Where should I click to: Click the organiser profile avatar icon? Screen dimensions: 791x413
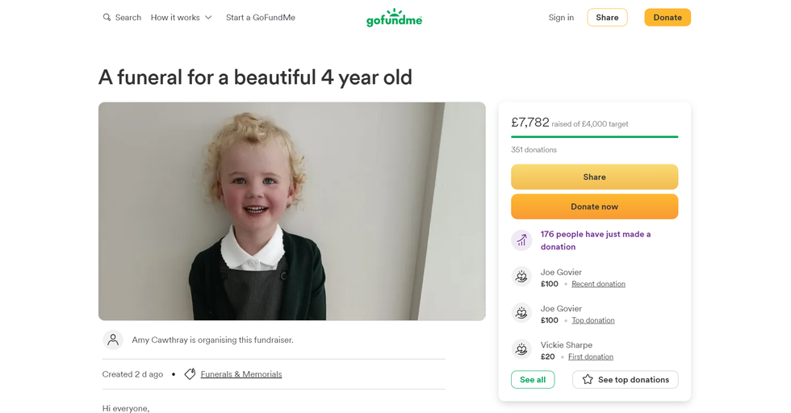coord(113,340)
